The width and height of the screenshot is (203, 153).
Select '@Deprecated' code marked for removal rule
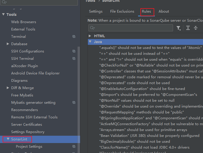tap(151, 77)
